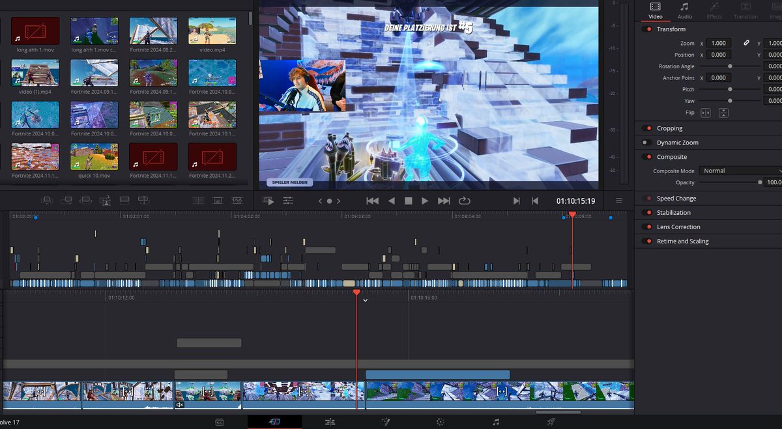The width and height of the screenshot is (782, 429).
Task: Play timeline in reverse
Action: click(x=391, y=201)
